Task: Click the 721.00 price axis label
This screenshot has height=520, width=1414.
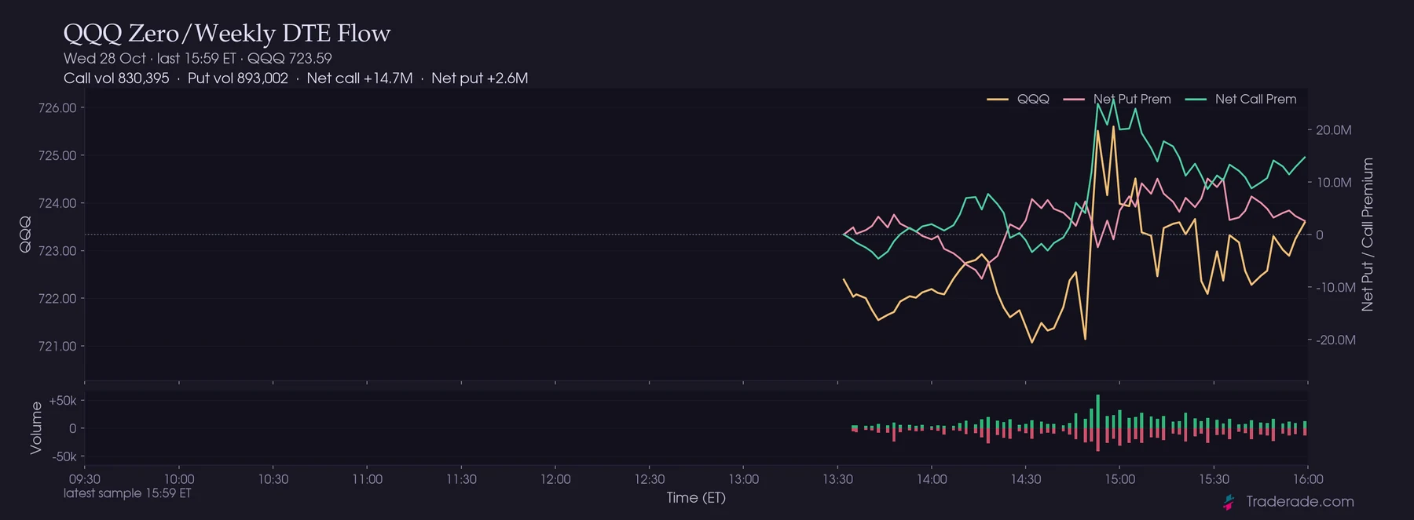Action: coord(57,346)
